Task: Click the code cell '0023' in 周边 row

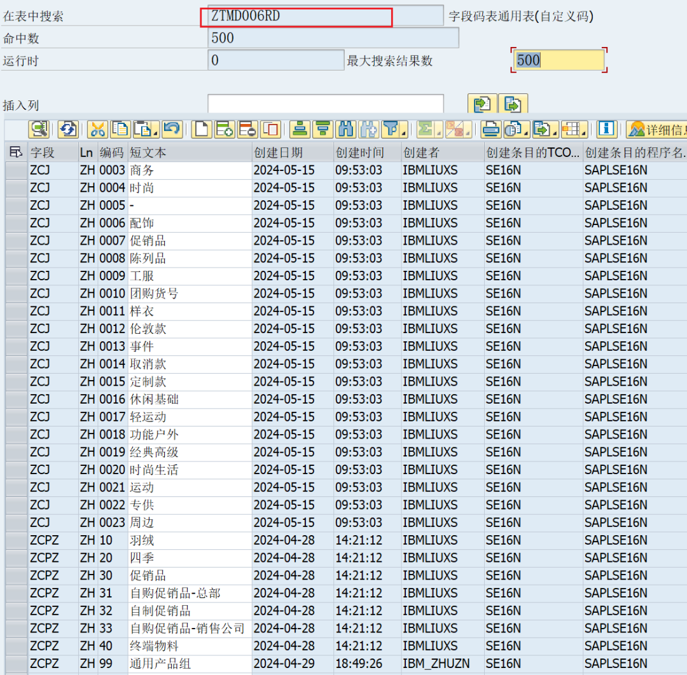Action: (x=112, y=522)
